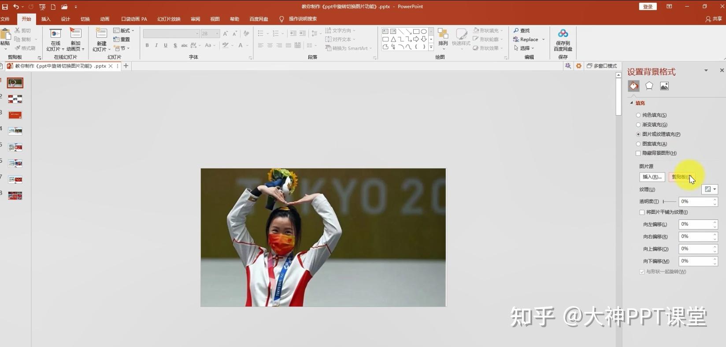Open the Design ribbon tab

click(65, 19)
